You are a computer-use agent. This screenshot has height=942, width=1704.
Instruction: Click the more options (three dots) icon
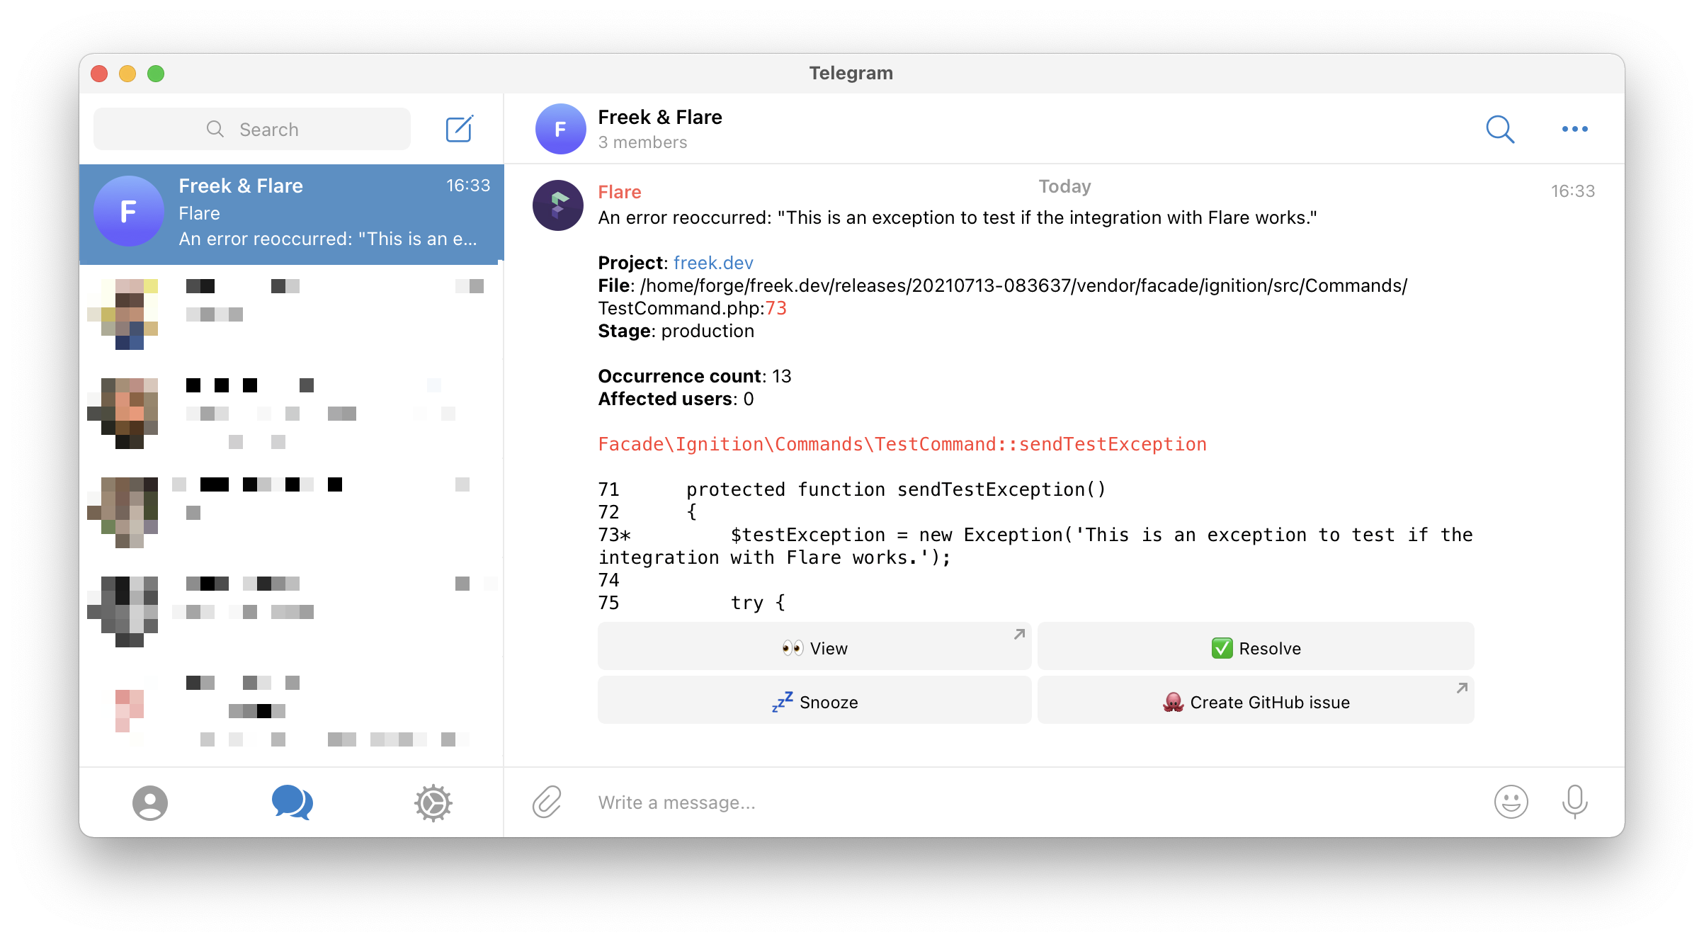[1575, 129]
